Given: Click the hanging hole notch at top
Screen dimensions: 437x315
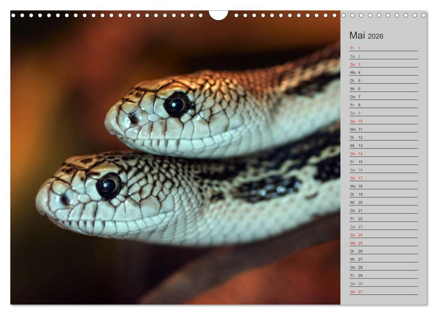Looking at the screenshot, I should pyautogui.click(x=218, y=14).
